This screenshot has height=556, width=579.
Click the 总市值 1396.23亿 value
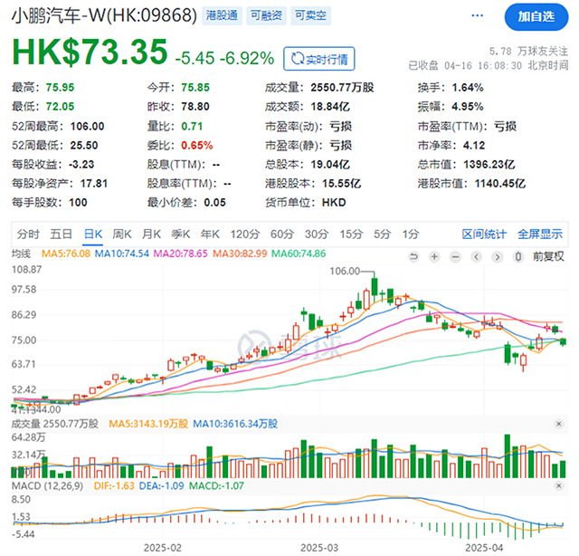489,164
